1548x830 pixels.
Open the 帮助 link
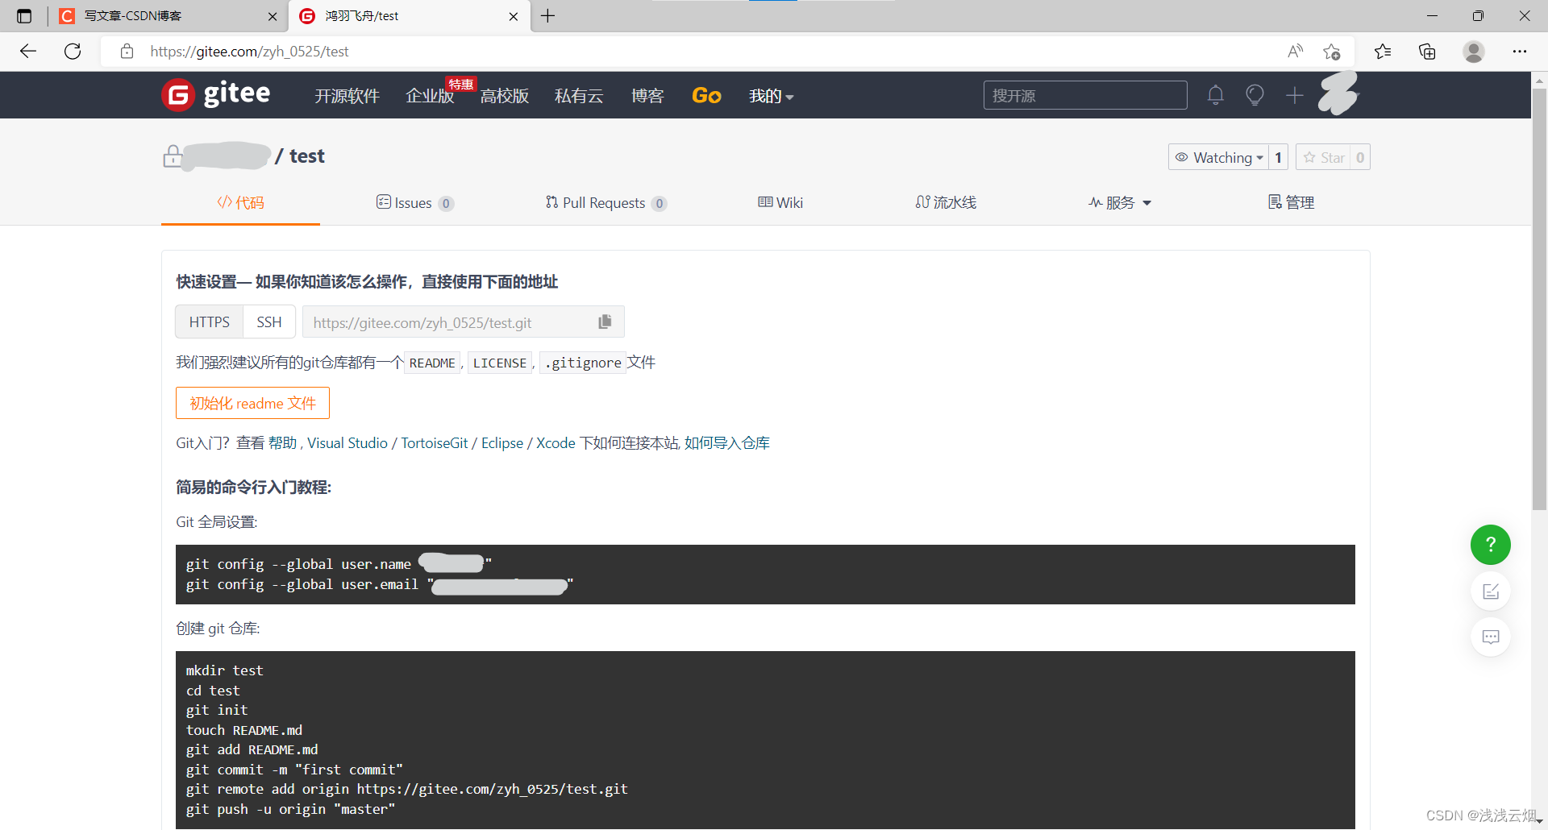[282, 443]
